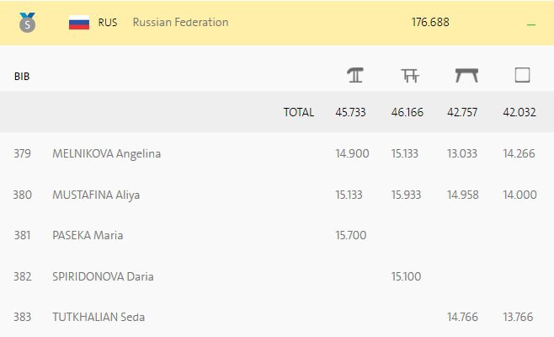Select the floor exercise square icon
The height and width of the screenshot is (337, 554).
click(x=522, y=75)
